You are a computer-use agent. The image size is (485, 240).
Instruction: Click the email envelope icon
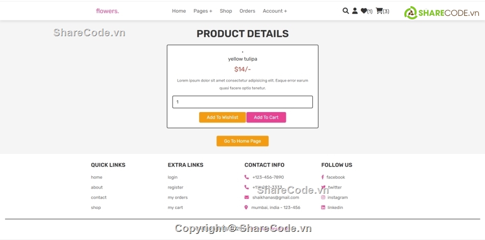[x=247, y=197]
